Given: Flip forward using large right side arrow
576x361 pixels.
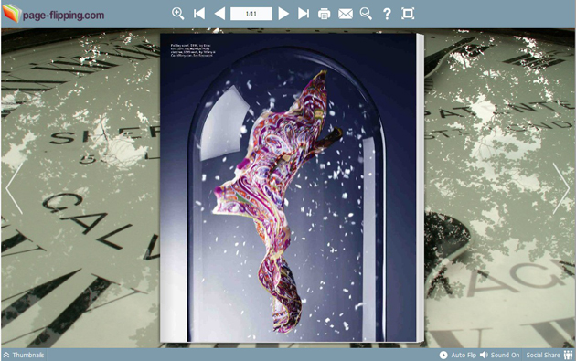Looking at the screenshot, I should tap(561, 188).
